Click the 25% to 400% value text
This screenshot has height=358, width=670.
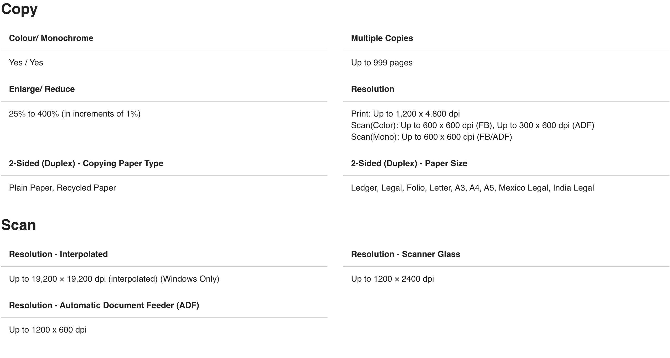tap(75, 114)
